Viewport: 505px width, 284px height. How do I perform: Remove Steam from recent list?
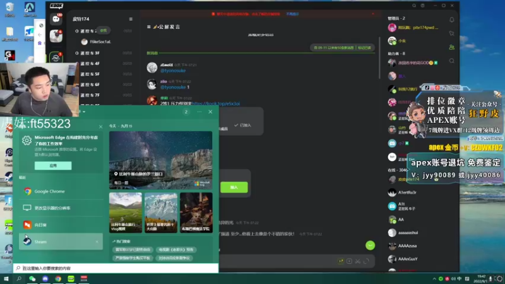click(97, 242)
